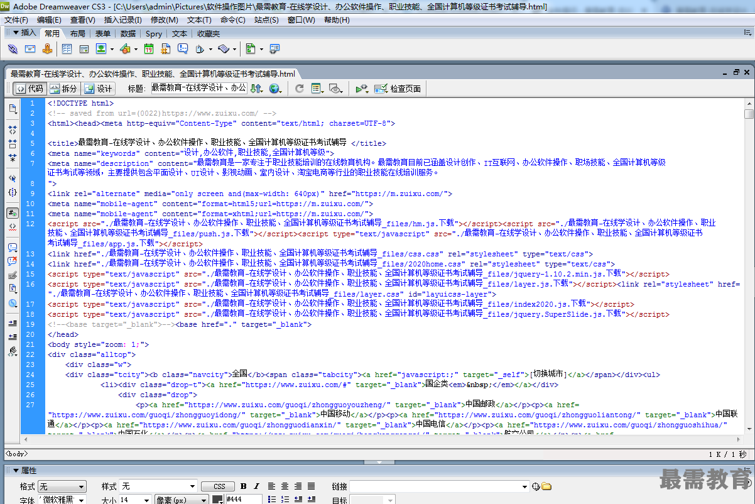This screenshot has width=755, height=504.
Task: Insert a named anchor
Action: point(47,49)
